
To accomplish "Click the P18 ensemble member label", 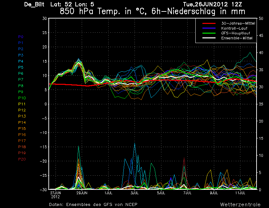I will [x=22, y=147].
